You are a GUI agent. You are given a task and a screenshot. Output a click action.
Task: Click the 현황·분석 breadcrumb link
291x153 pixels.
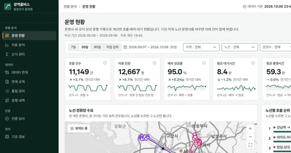(x=70, y=7)
